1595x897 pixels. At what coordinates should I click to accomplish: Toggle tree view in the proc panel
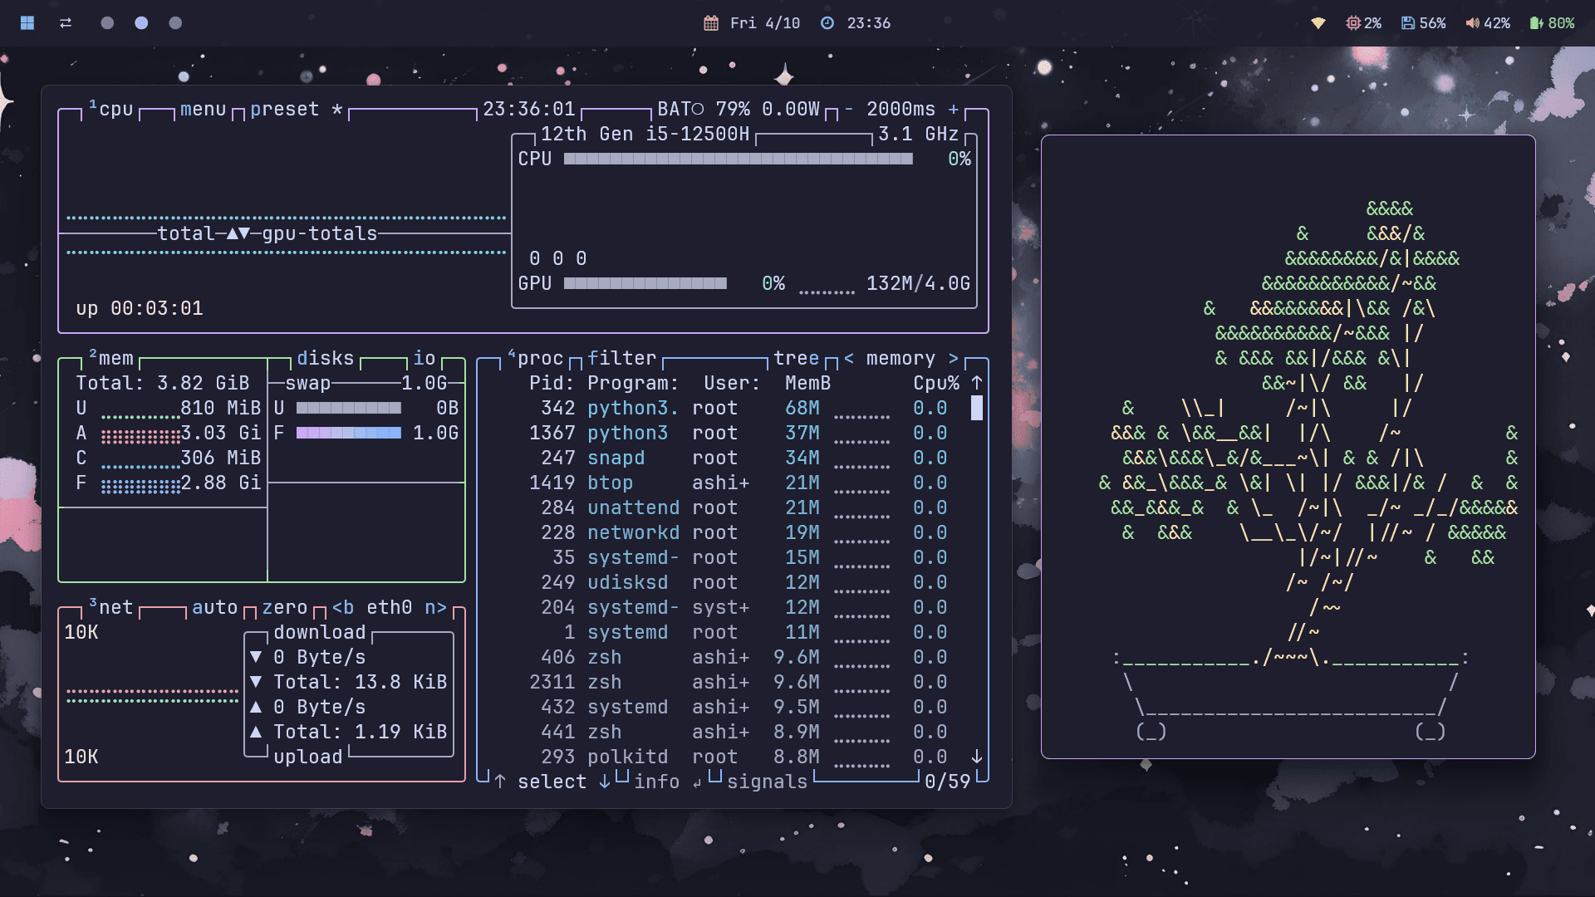[796, 358]
